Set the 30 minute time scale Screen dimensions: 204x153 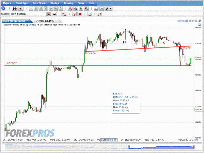click(46, 9)
